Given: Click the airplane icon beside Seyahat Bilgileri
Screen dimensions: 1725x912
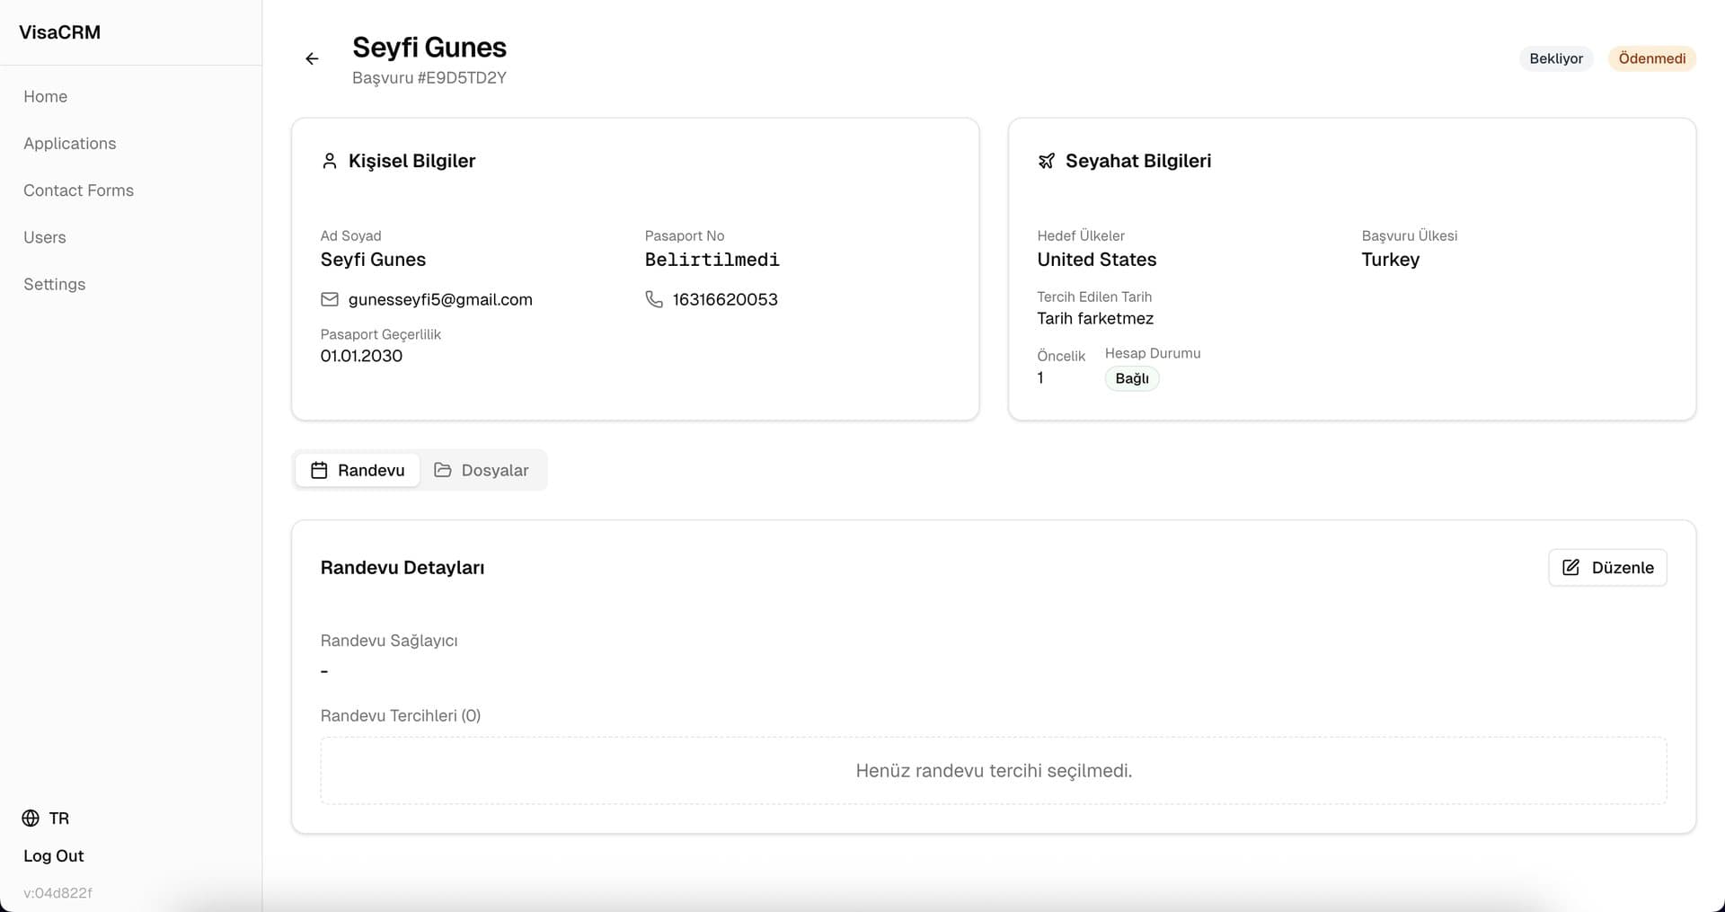Looking at the screenshot, I should tap(1046, 161).
